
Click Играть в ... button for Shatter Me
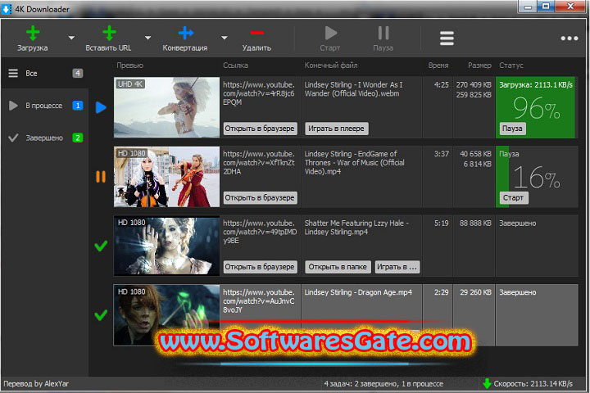397,267
